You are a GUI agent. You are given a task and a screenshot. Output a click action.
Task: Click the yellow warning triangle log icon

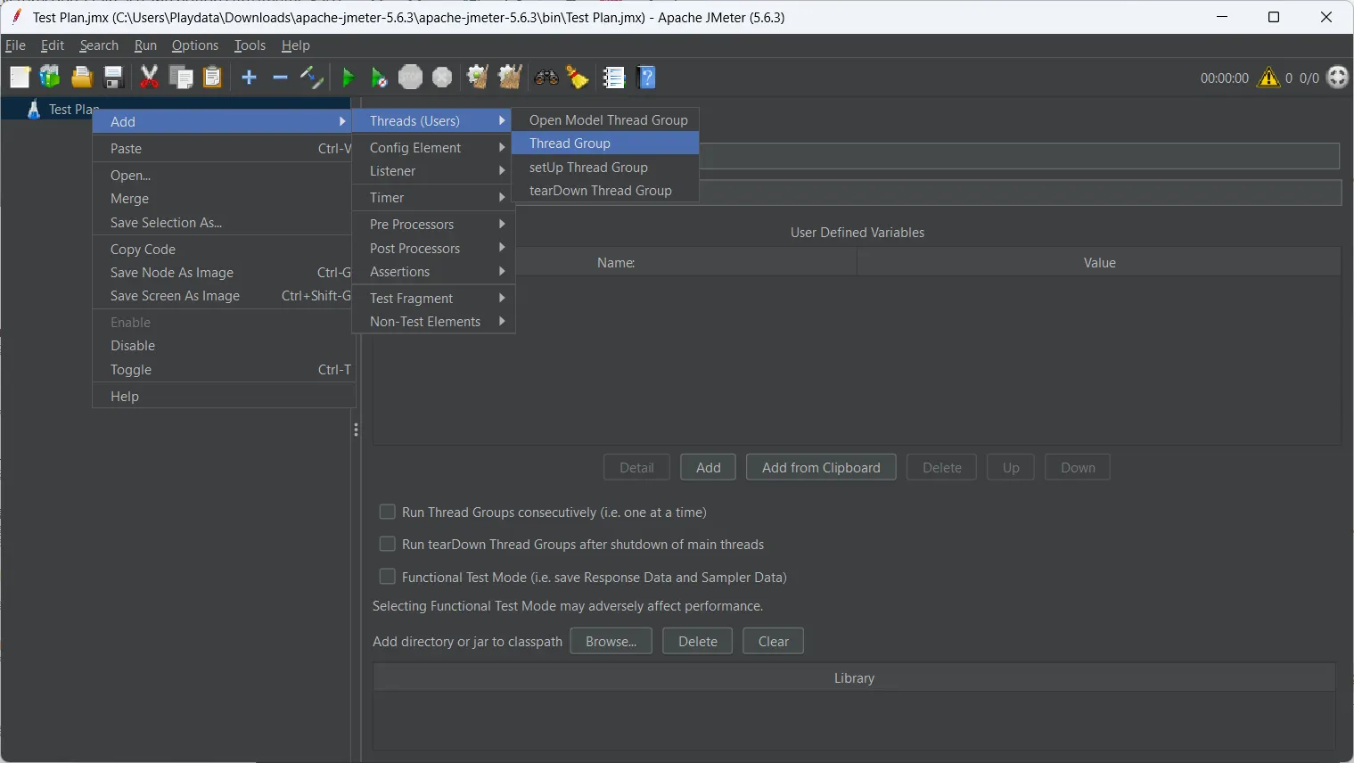(1268, 78)
